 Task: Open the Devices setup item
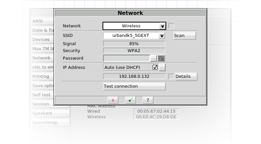tap(43, 39)
